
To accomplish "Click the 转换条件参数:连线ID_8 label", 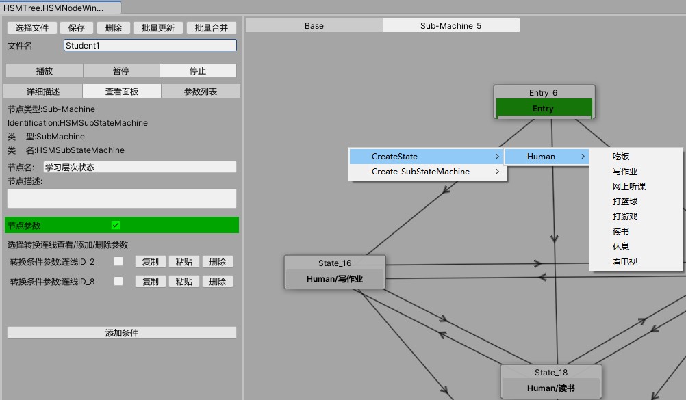I will pos(52,282).
